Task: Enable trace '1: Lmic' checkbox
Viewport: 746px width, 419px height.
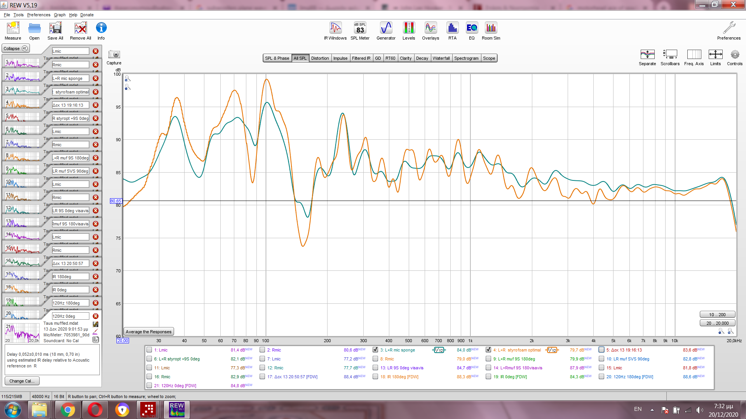Action: coord(149,350)
